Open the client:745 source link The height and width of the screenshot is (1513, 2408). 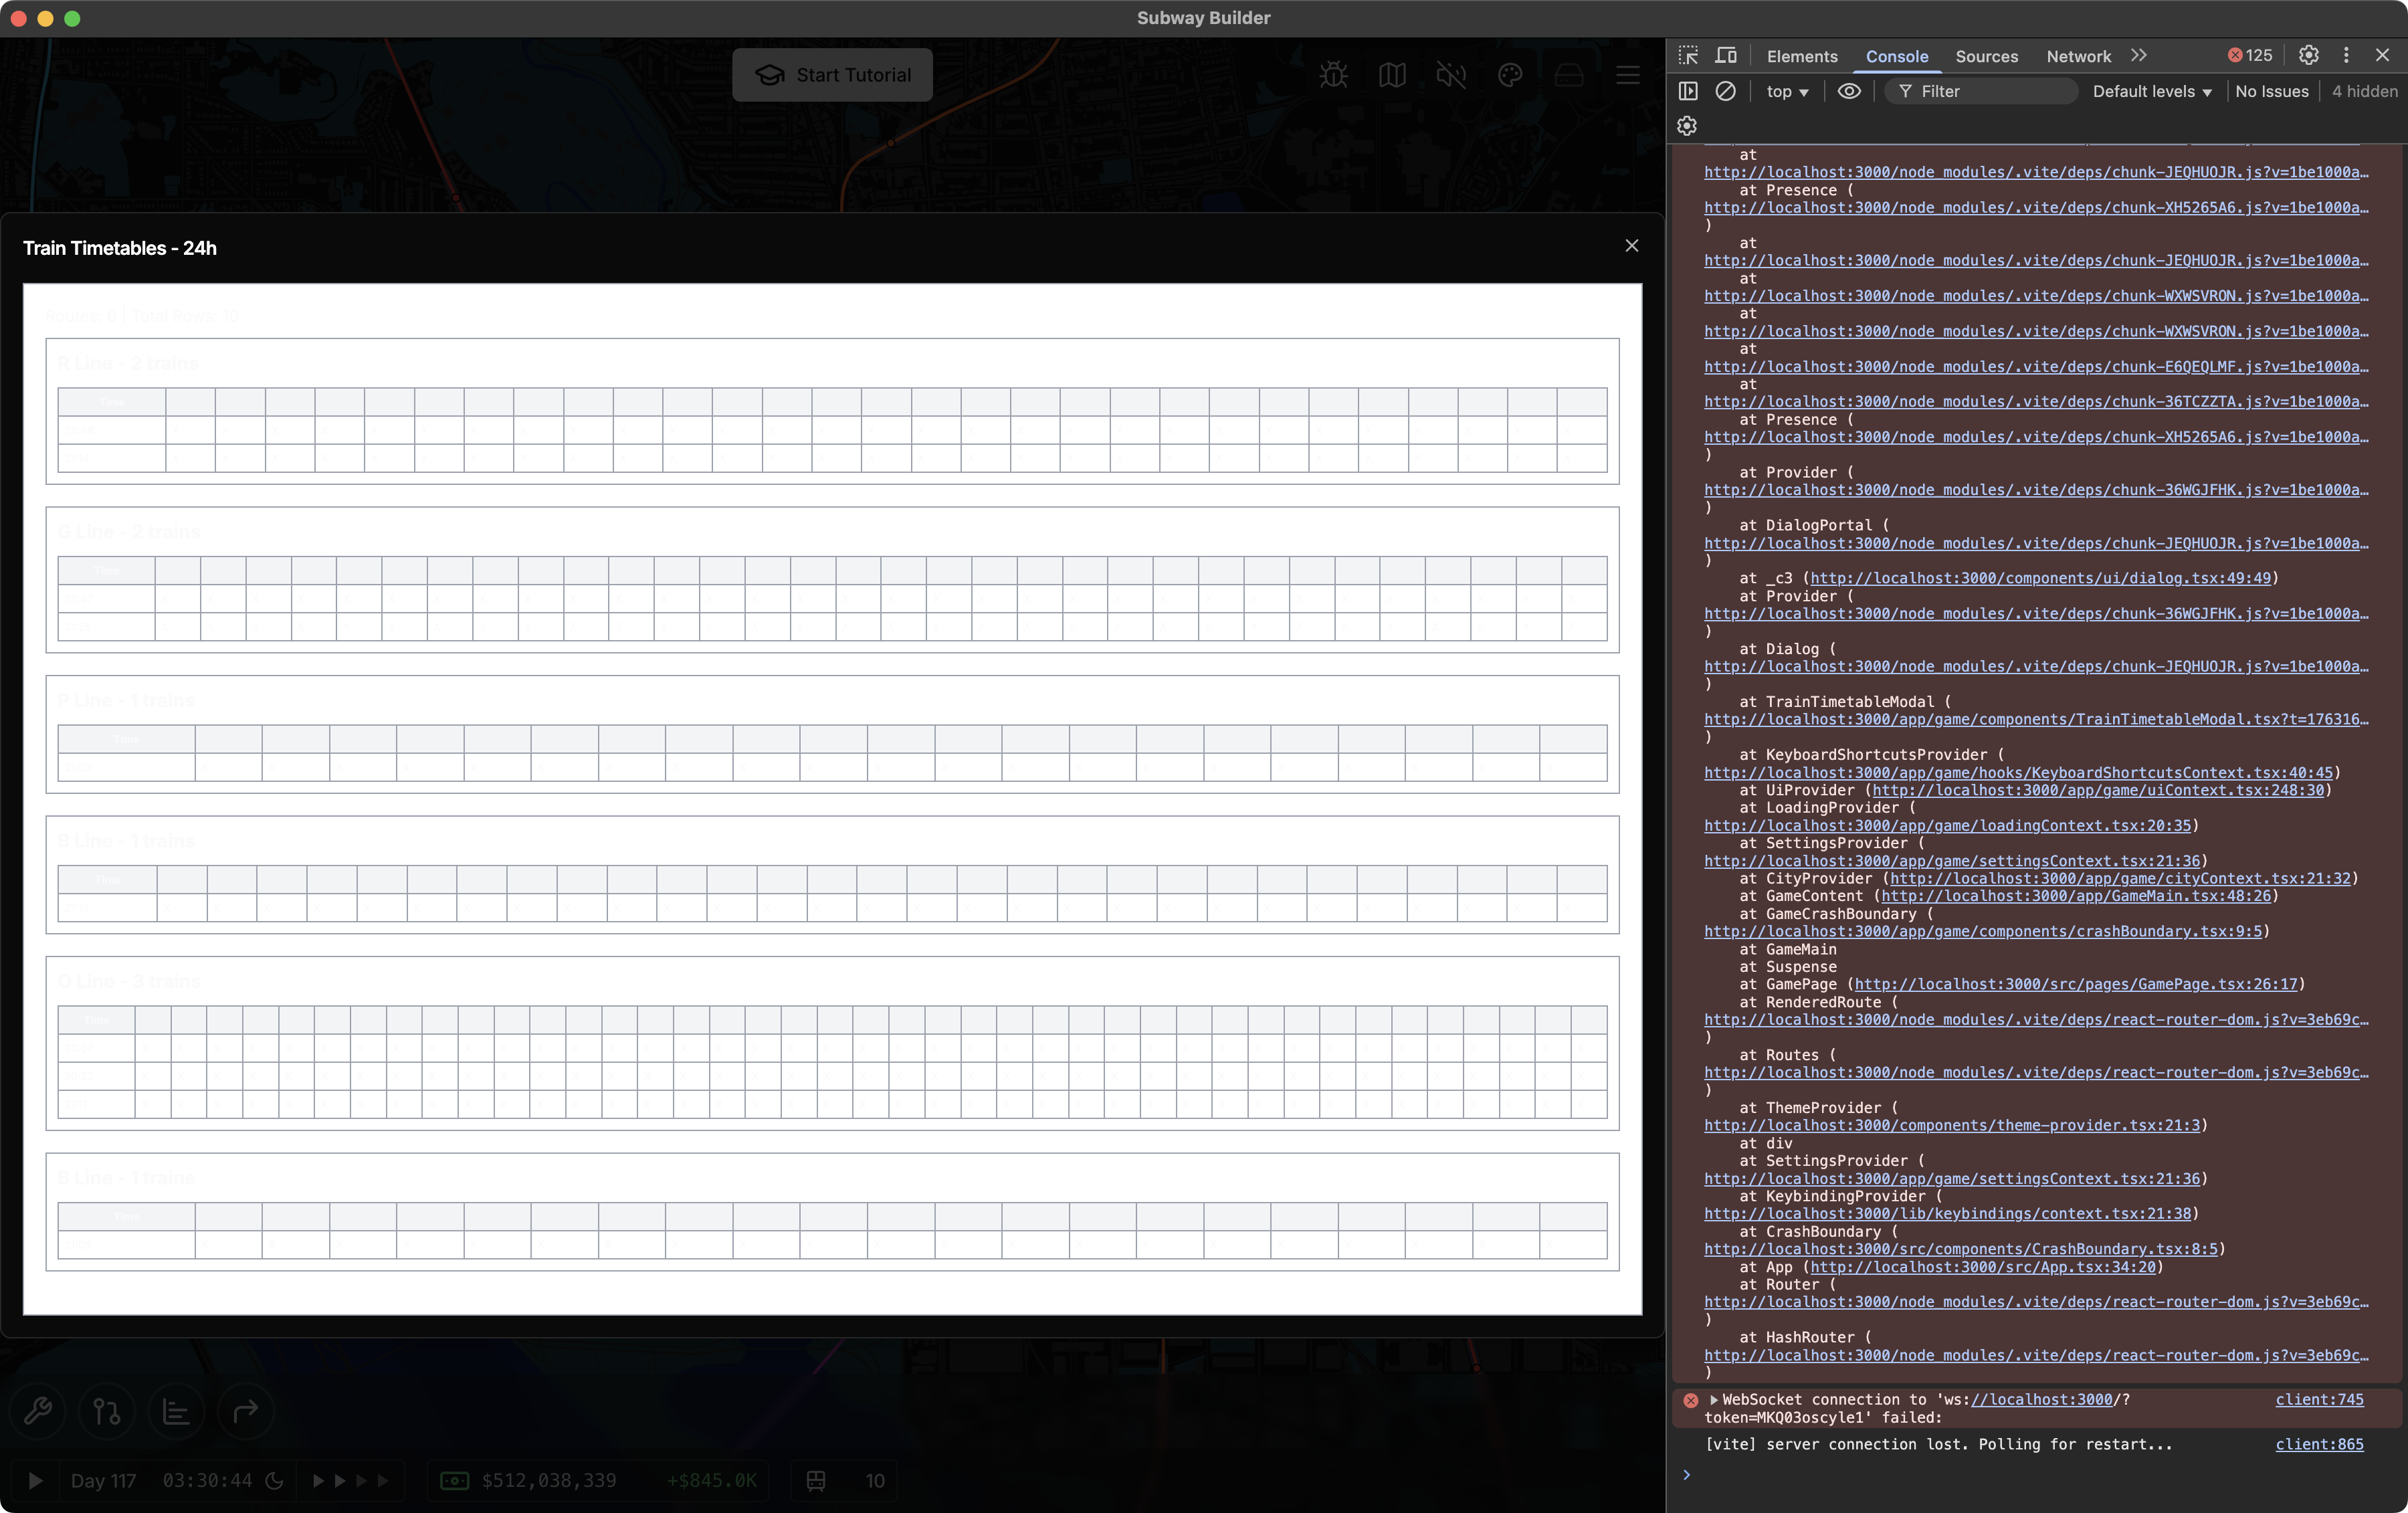point(2319,1400)
